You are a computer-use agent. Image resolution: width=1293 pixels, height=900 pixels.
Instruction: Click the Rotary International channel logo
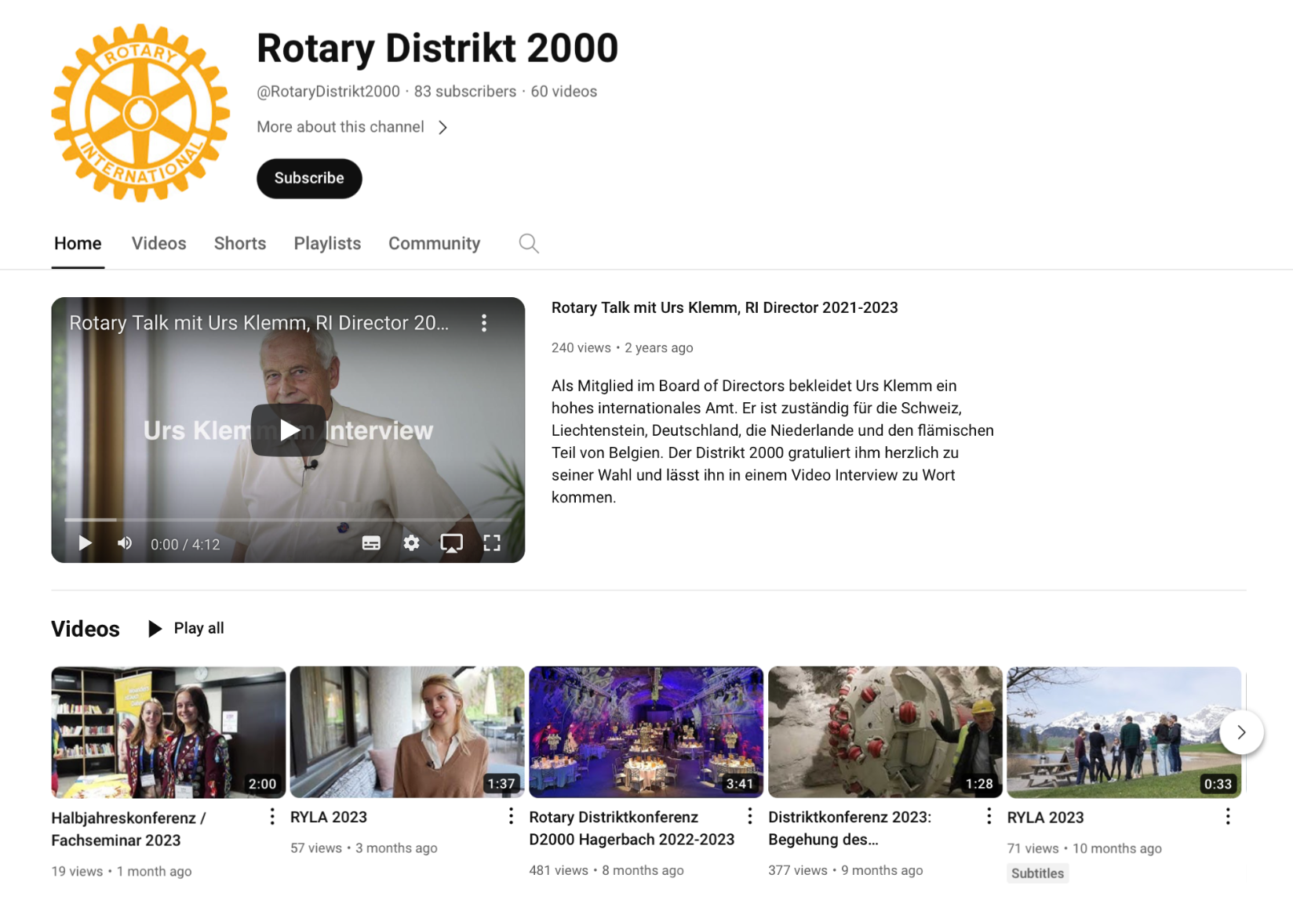pyautogui.click(x=140, y=113)
